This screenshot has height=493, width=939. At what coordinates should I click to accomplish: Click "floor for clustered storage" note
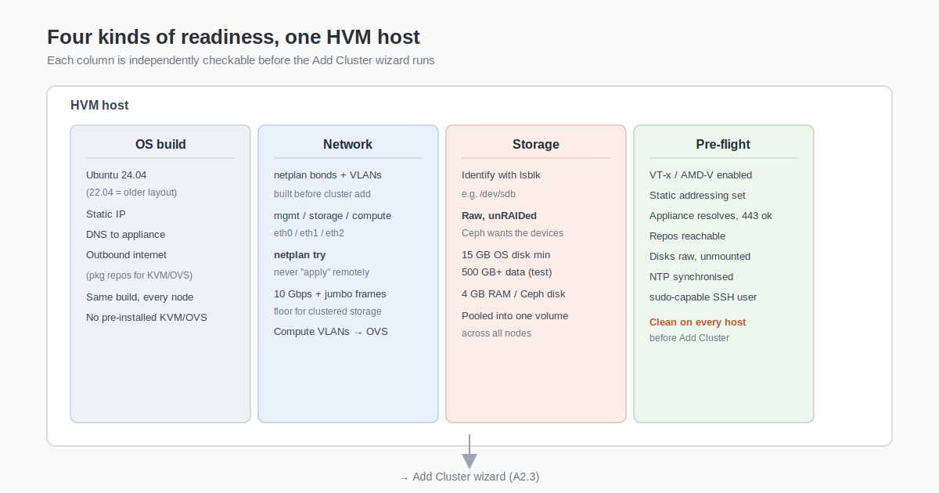pyautogui.click(x=328, y=311)
